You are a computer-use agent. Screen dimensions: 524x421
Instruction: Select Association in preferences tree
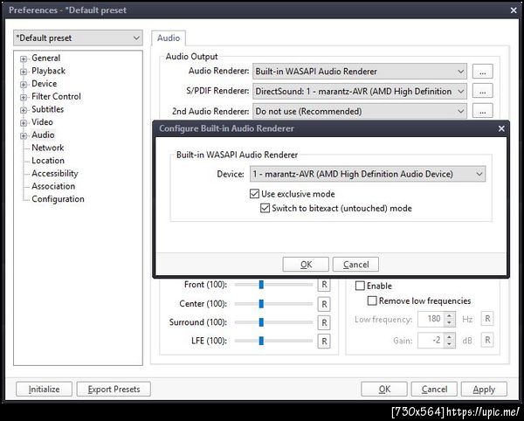tap(53, 186)
